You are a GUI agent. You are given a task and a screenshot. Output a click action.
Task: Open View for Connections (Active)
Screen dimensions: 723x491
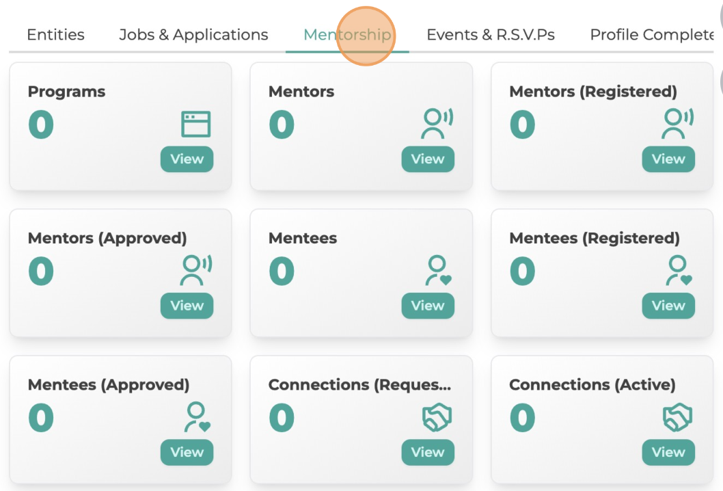(x=668, y=452)
